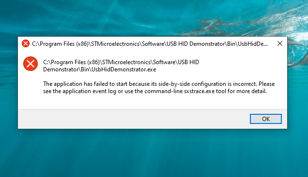The height and width of the screenshot is (177, 308).
Task: Close the error dialog with the X
Action: (x=280, y=43)
